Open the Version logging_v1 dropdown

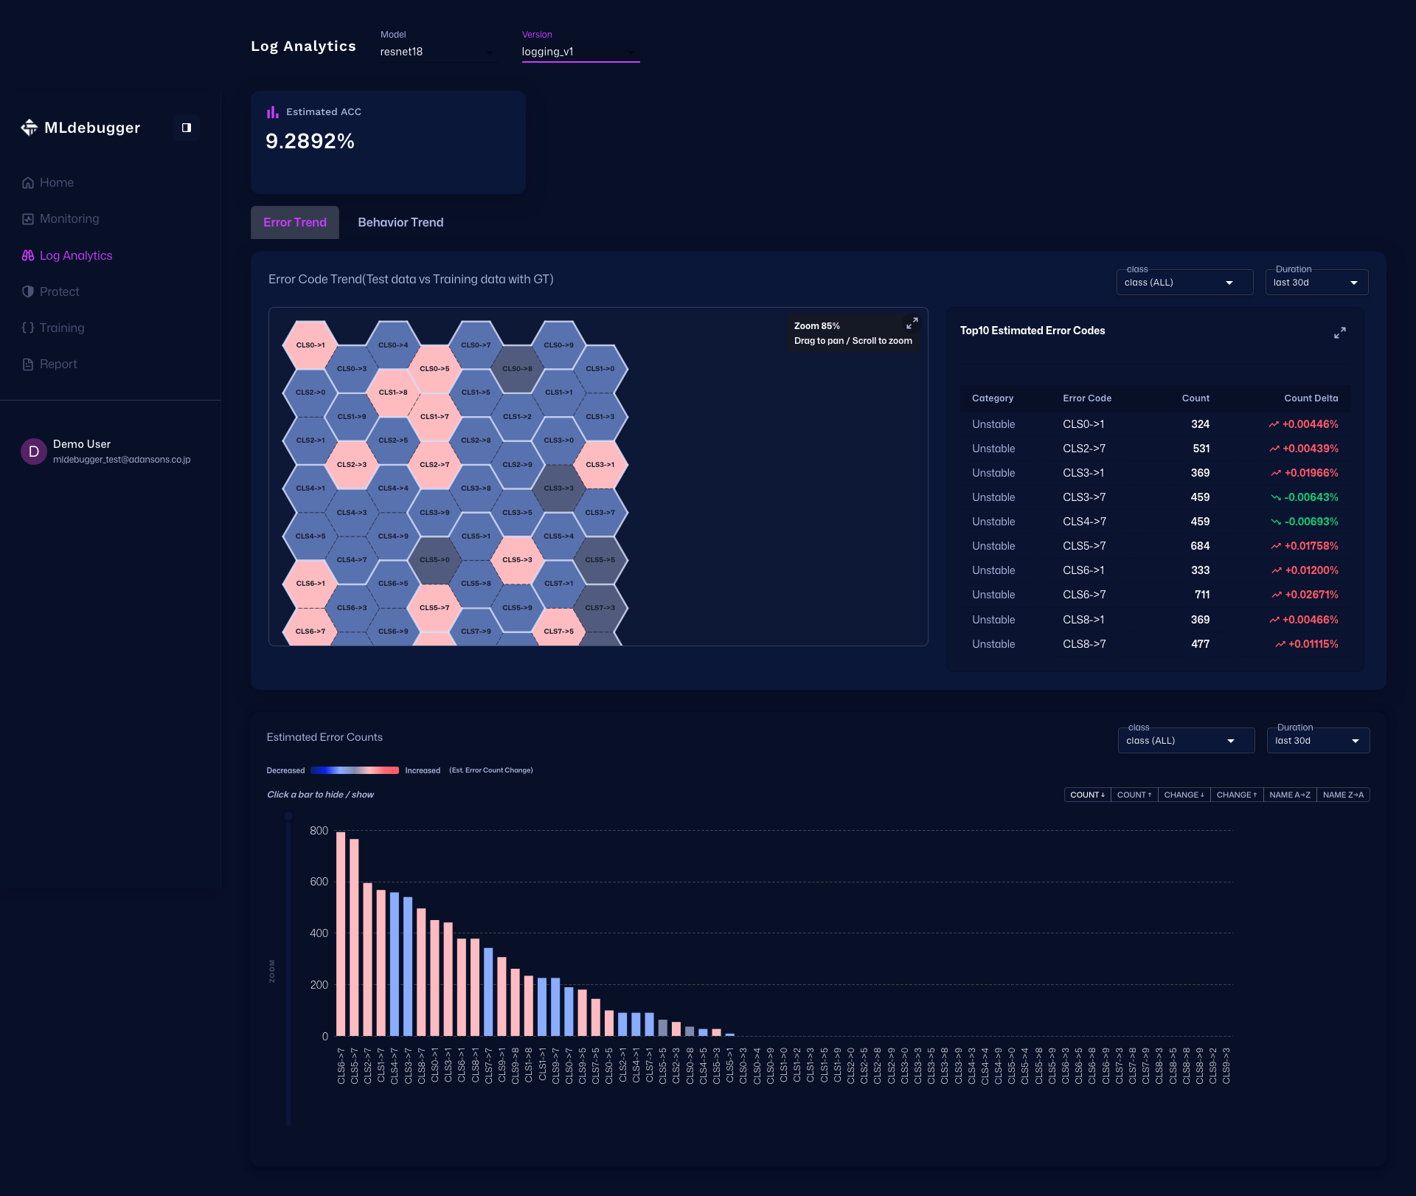point(580,52)
